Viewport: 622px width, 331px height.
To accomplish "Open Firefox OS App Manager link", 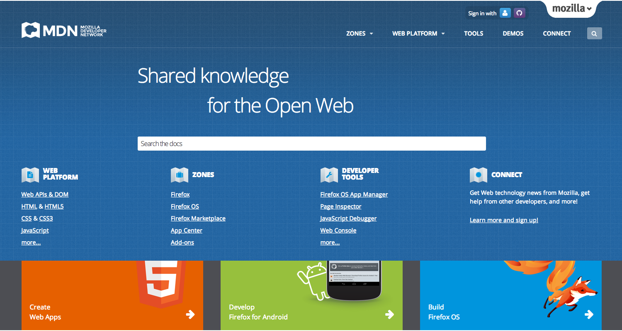I will tap(354, 194).
